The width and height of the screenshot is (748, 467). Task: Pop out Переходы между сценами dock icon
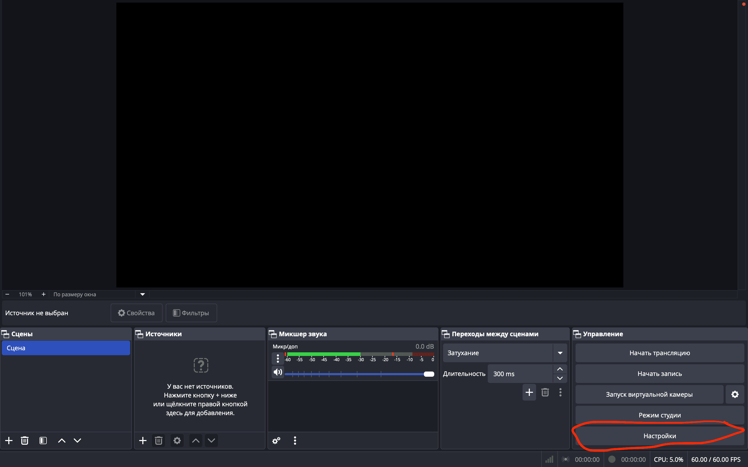pyautogui.click(x=446, y=334)
